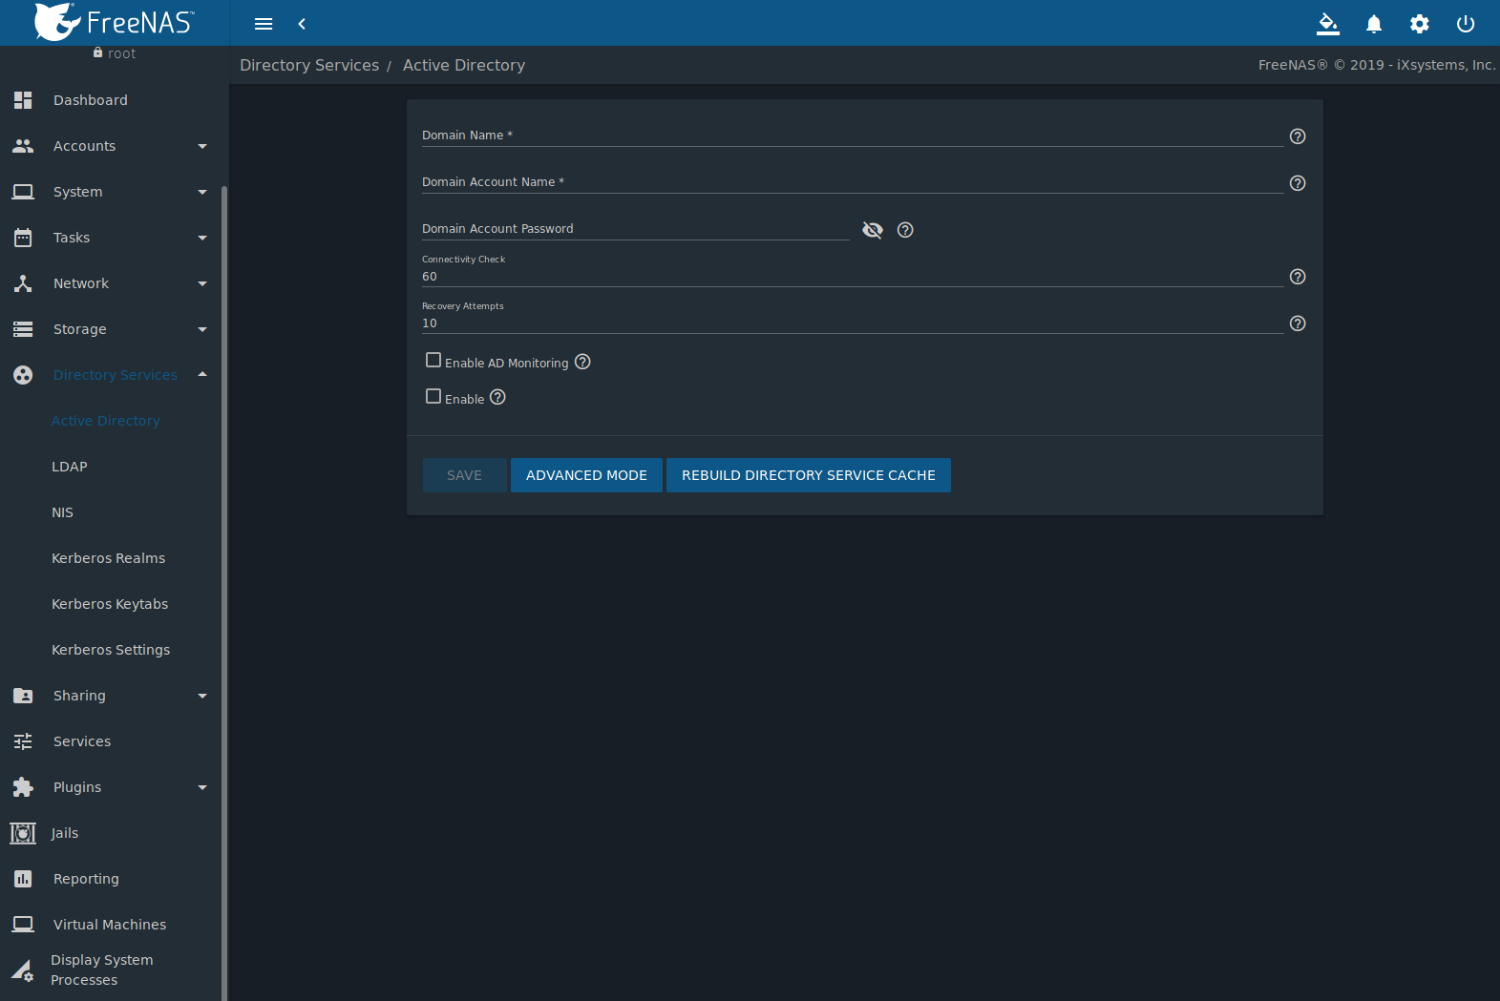
Task: Show help for Domain Name field
Action: tap(1298, 136)
